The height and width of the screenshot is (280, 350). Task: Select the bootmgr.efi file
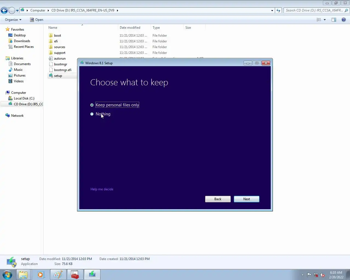point(63,70)
